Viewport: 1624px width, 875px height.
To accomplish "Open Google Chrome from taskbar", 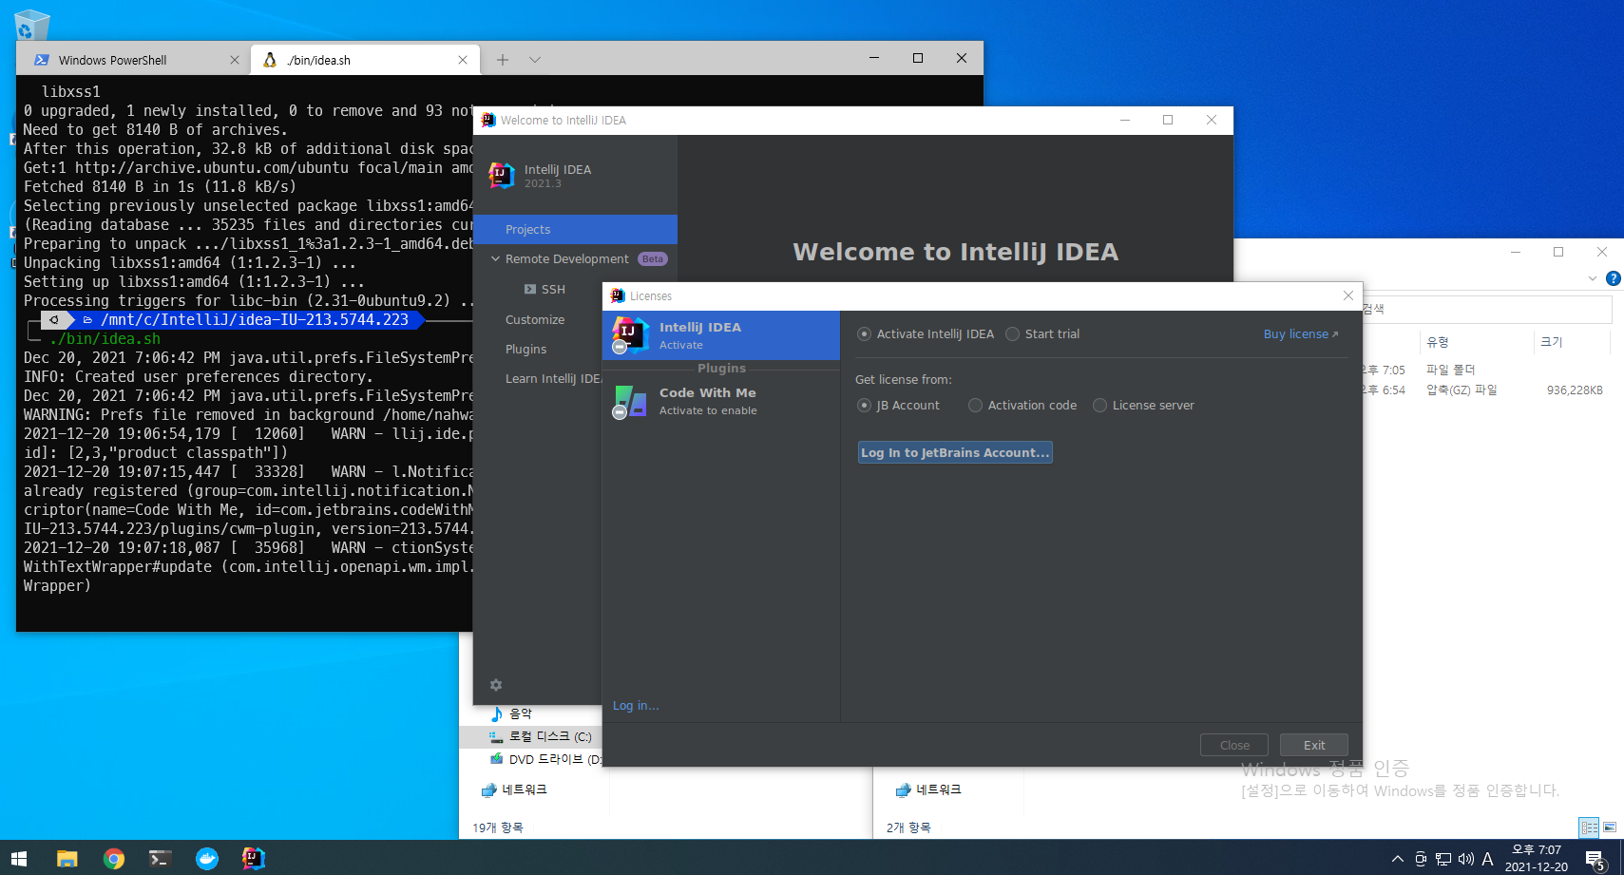I will (113, 858).
